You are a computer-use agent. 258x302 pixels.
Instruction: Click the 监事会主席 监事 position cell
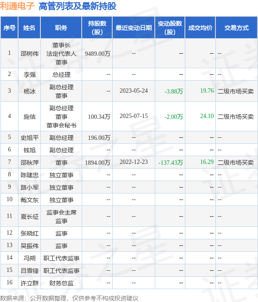coord(61,217)
